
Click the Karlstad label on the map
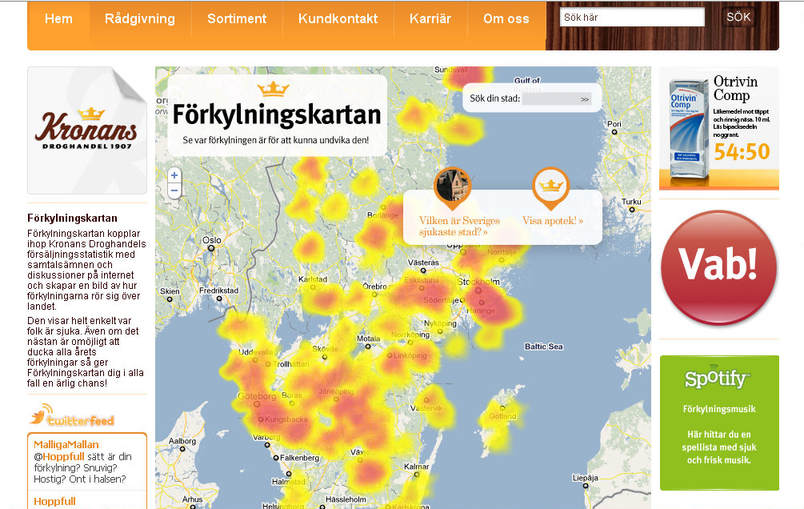(x=313, y=279)
